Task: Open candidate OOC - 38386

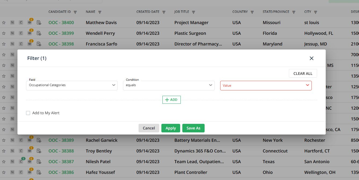Action: pos(61,173)
